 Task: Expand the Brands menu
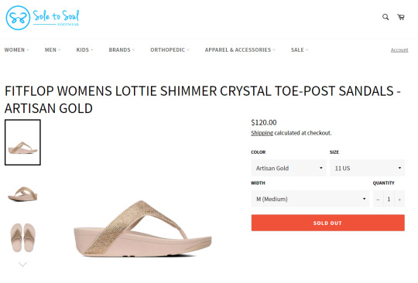coord(122,49)
